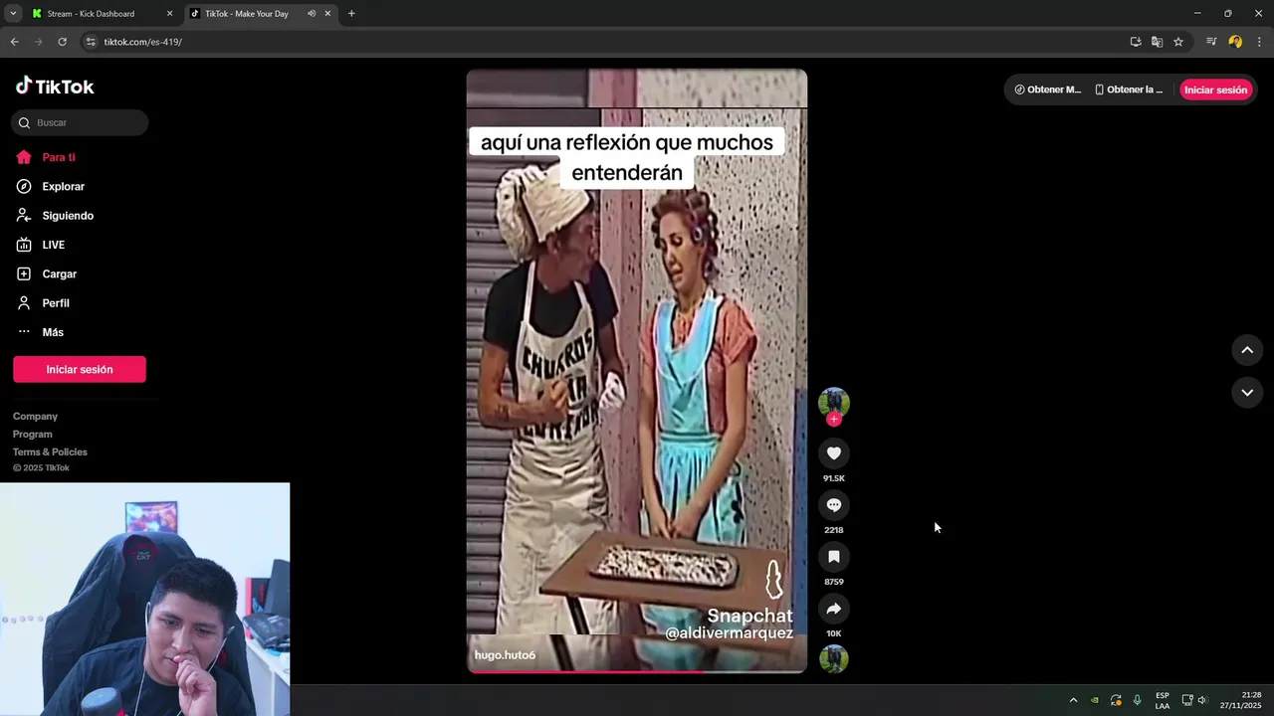Bookmark this page with the star
Screen dimensions: 1274x716
pos(1178,42)
